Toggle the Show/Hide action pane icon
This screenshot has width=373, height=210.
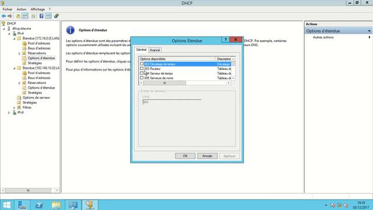[x=48, y=16]
